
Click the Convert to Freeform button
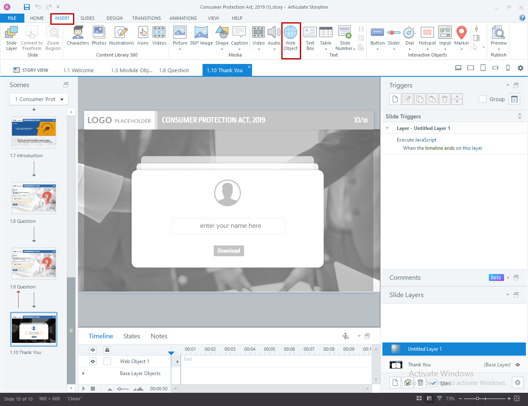click(31, 39)
